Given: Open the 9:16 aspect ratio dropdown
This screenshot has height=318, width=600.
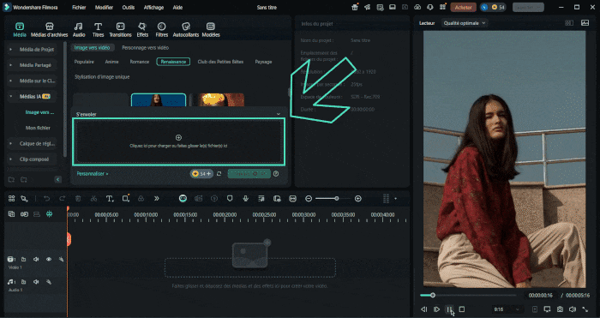Looking at the screenshot, I should pos(507,309).
